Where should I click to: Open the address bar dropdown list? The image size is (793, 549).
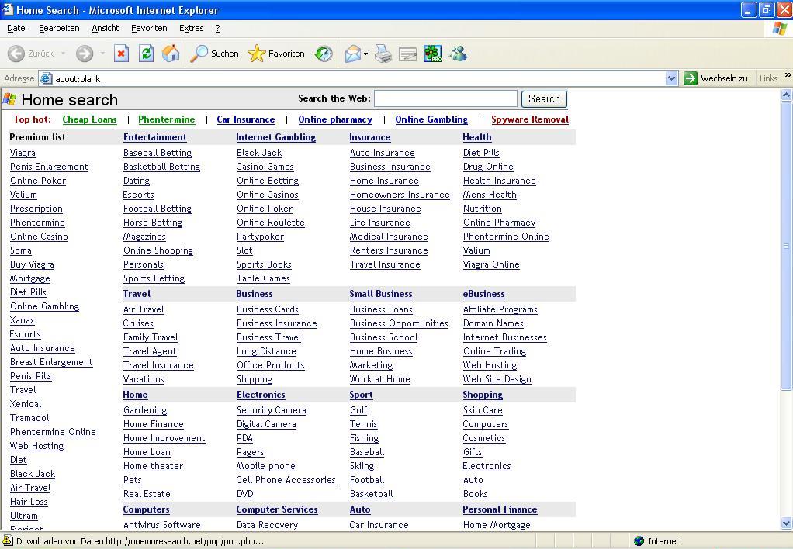click(671, 78)
